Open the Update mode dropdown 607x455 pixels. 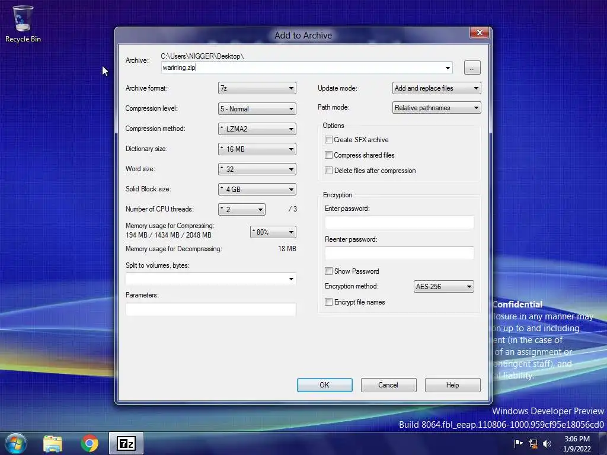point(437,88)
